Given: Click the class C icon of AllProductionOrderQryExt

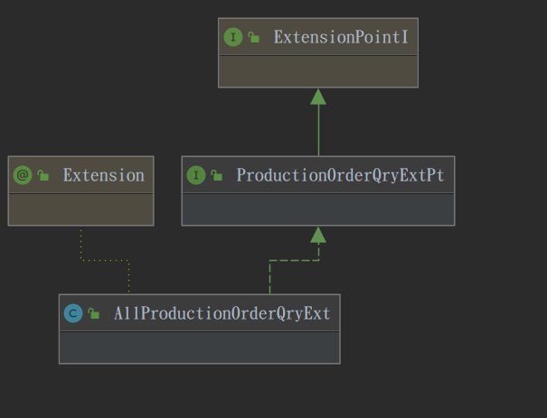Looking at the screenshot, I should (x=73, y=313).
